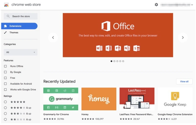This screenshot has width=196, height=125.
Task: Click Honey's 108,097 rating count
Action: pyautogui.click(x=99, y=119)
